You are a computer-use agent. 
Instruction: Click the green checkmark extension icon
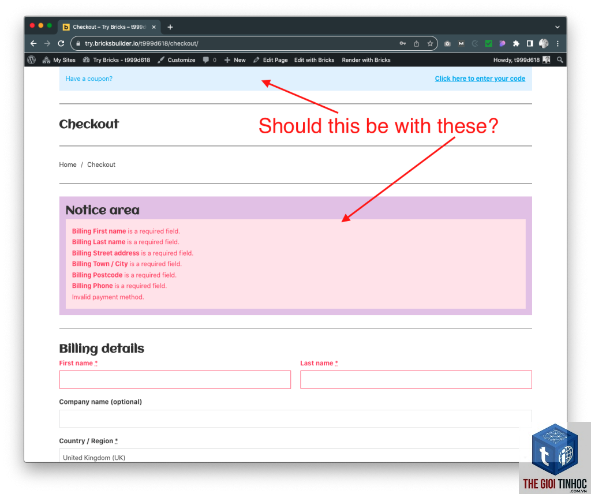point(488,44)
